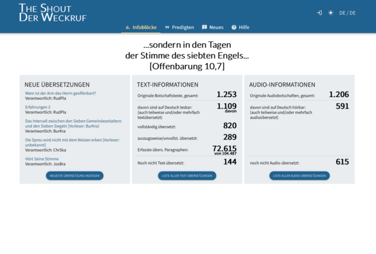The height and width of the screenshot is (254, 376).
Task: Click the question mark icon beside Hilfe
Action: (234, 27)
